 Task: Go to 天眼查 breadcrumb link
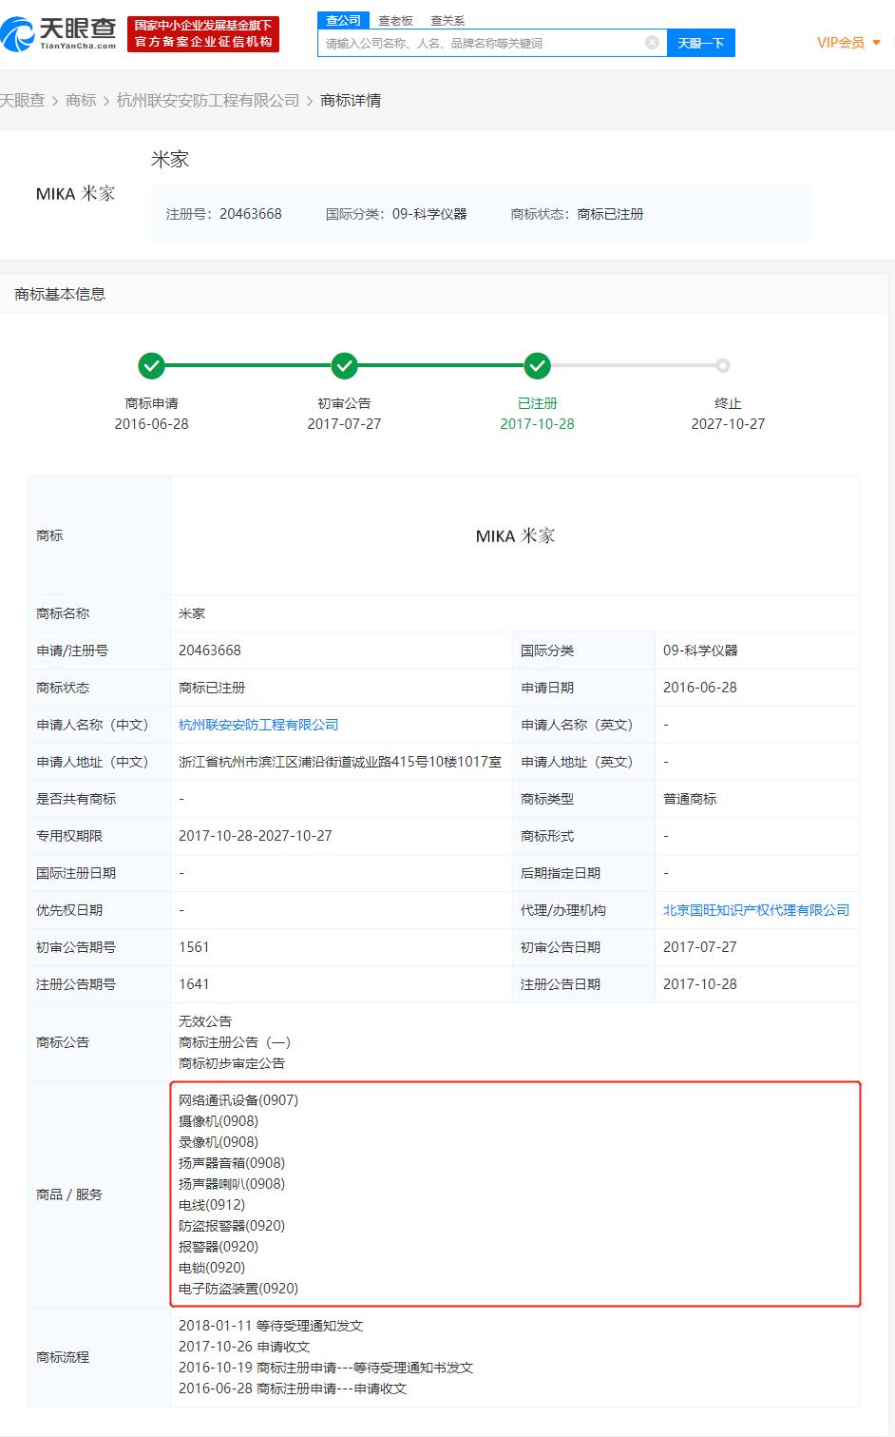click(x=22, y=100)
